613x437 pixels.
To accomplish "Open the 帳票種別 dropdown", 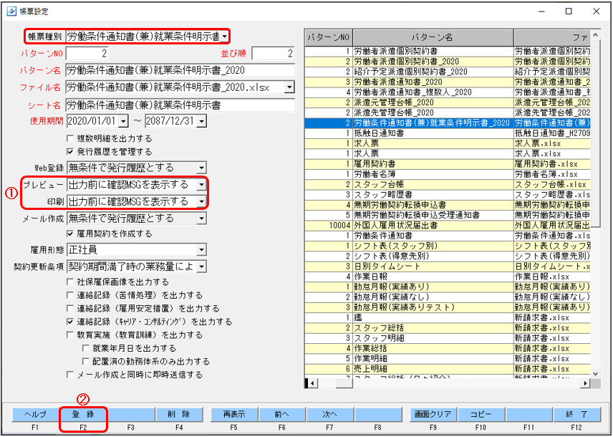I will click(x=224, y=37).
